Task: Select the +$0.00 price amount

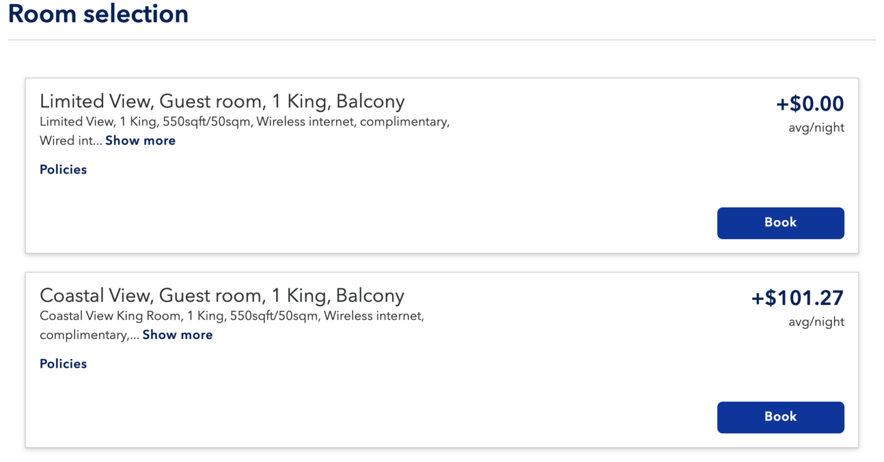Action: [810, 104]
